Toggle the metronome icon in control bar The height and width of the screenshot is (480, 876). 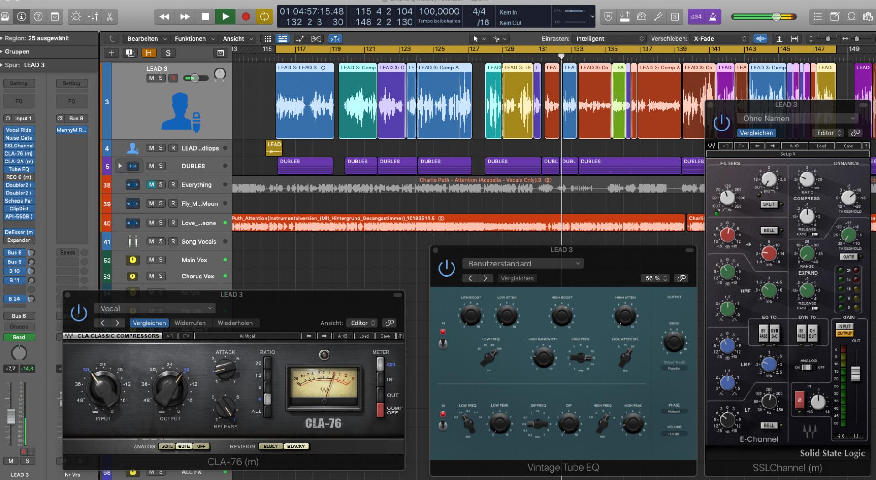pyautogui.click(x=713, y=16)
